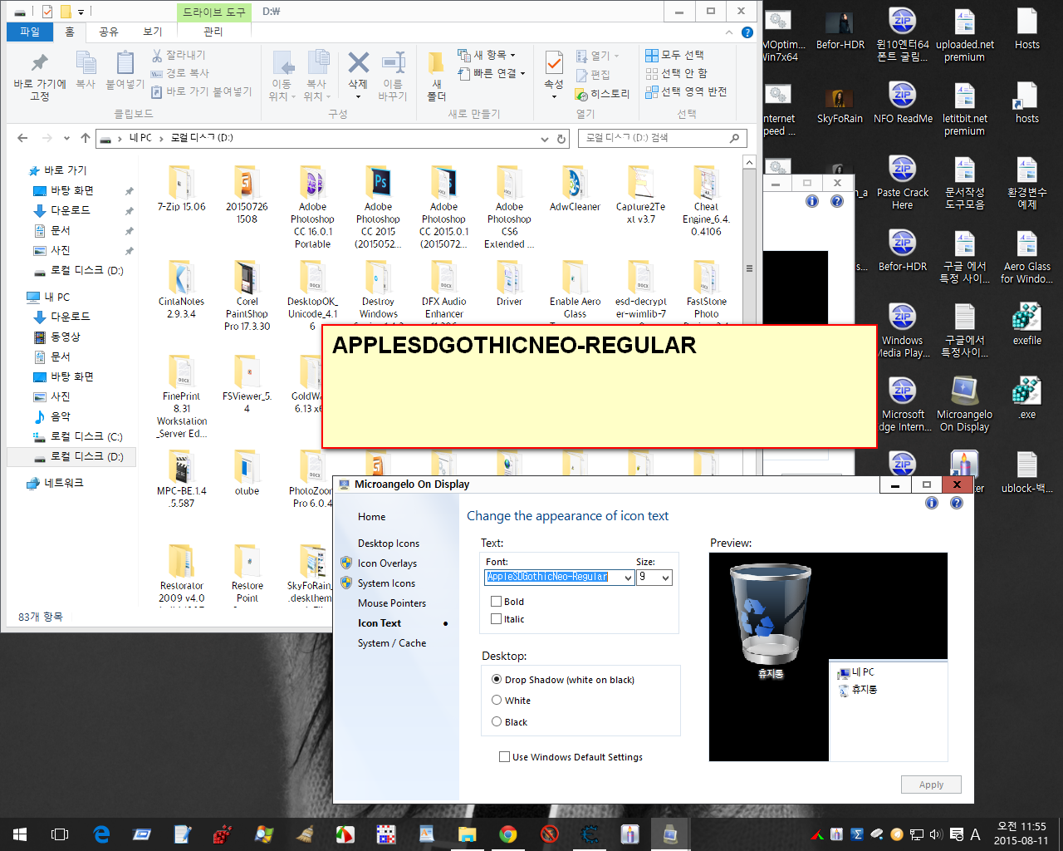Launch Google Chrome from the taskbar
Viewport: 1063px width, 851px height.
[507, 834]
